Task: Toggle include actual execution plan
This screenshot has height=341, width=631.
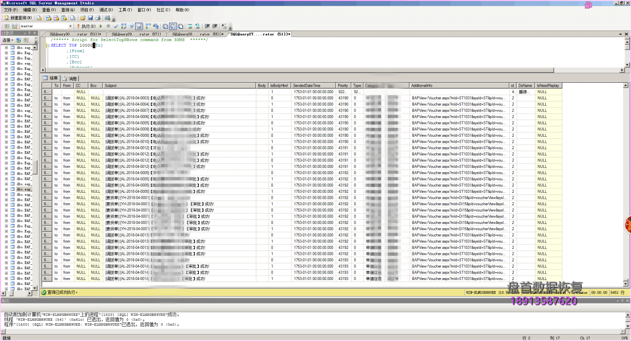Action: [x=147, y=26]
